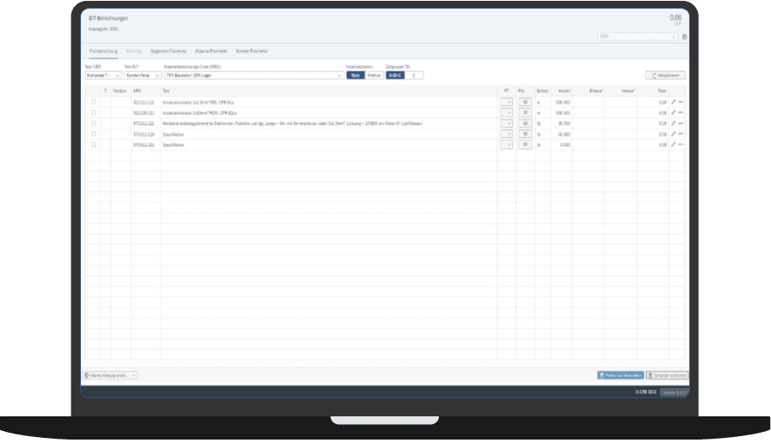Click the edit pencil icon for item 573.211.121
771x443 pixels.
[x=673, y=123]
